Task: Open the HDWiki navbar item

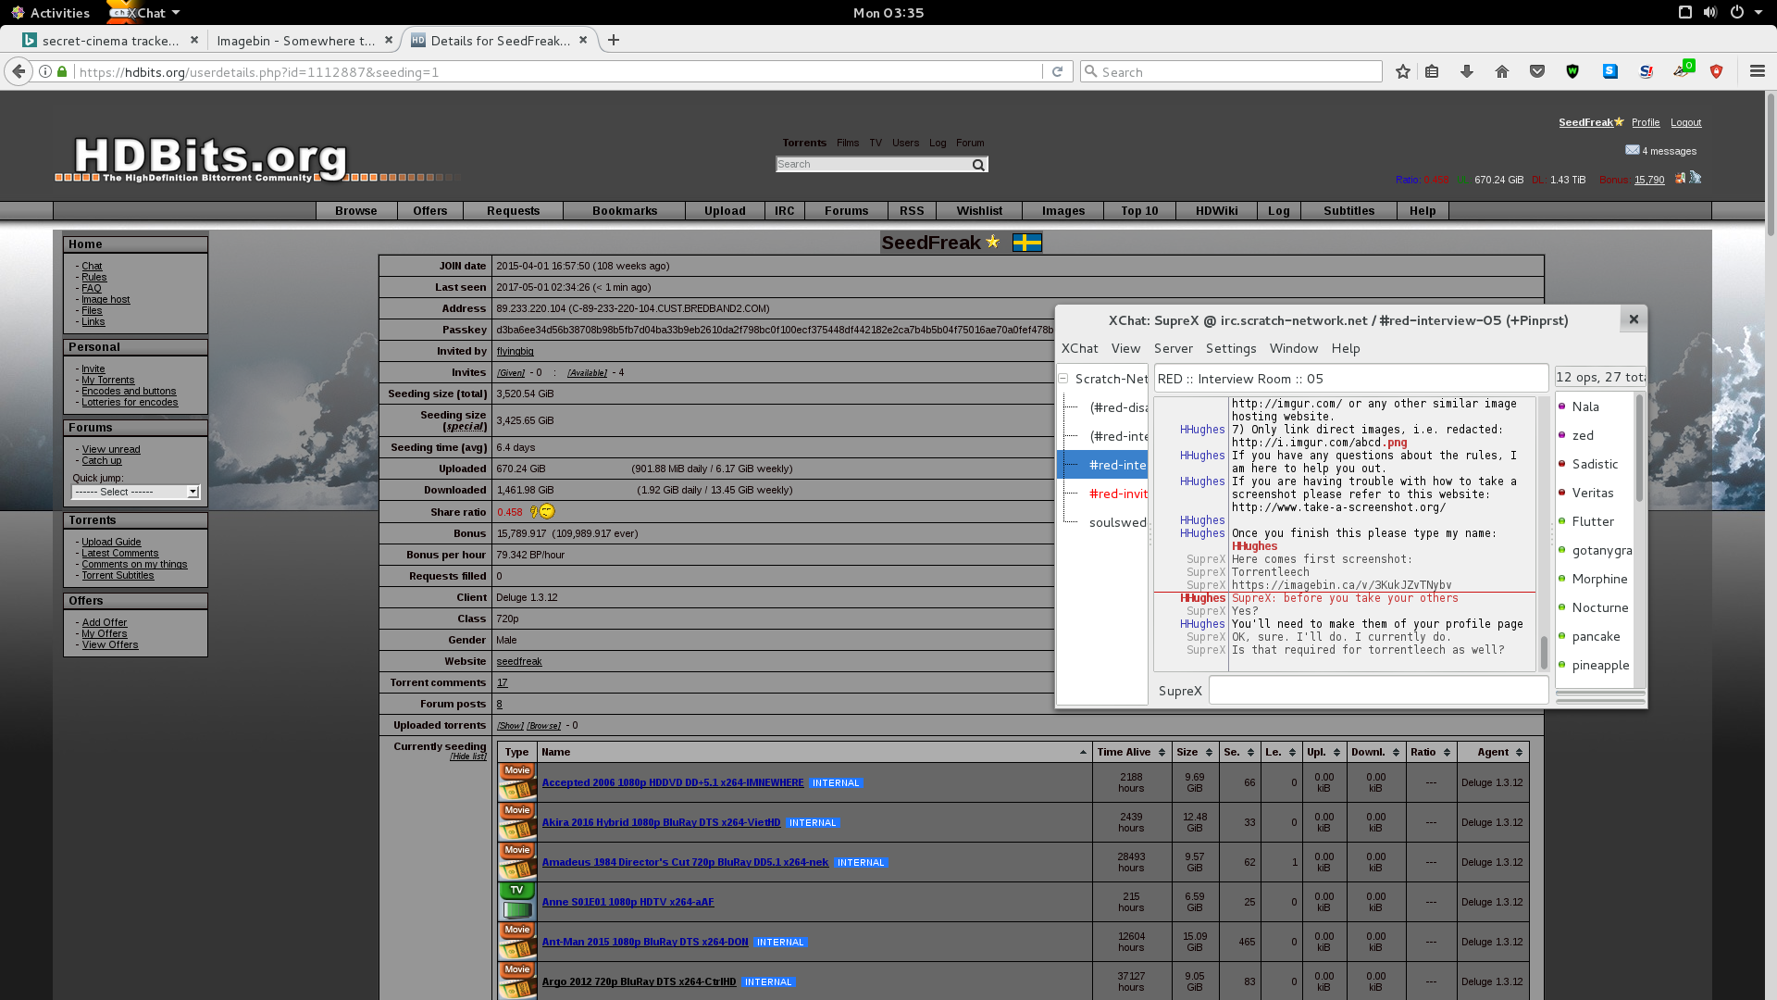Action: tap(1216, 211)
